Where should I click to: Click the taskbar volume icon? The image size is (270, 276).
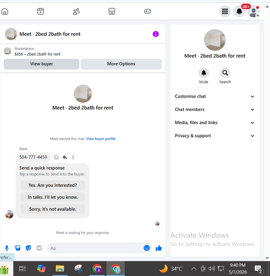(211, 269)
